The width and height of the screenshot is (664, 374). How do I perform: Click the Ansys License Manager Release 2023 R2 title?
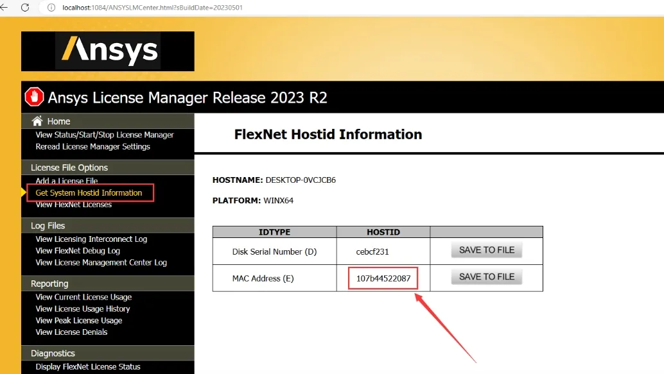pyautogui.click(x=188, y=98)
